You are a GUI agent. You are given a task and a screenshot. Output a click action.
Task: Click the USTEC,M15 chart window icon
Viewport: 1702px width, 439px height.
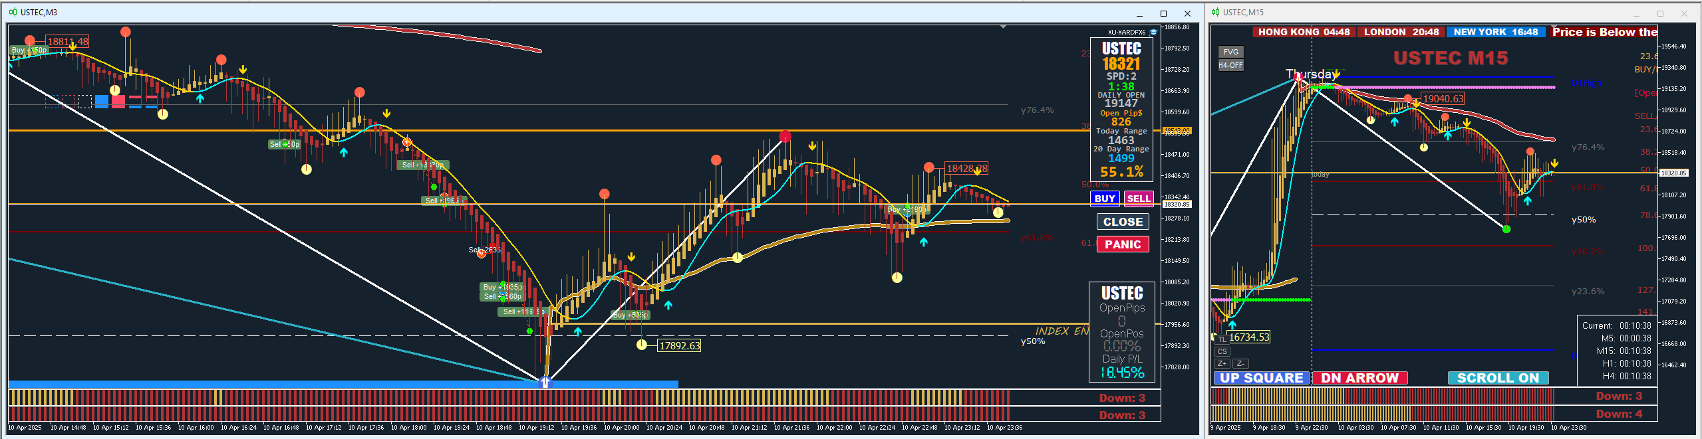(1215, 12)
